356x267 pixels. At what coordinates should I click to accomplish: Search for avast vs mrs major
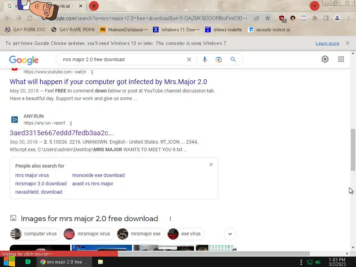point(92,184)
